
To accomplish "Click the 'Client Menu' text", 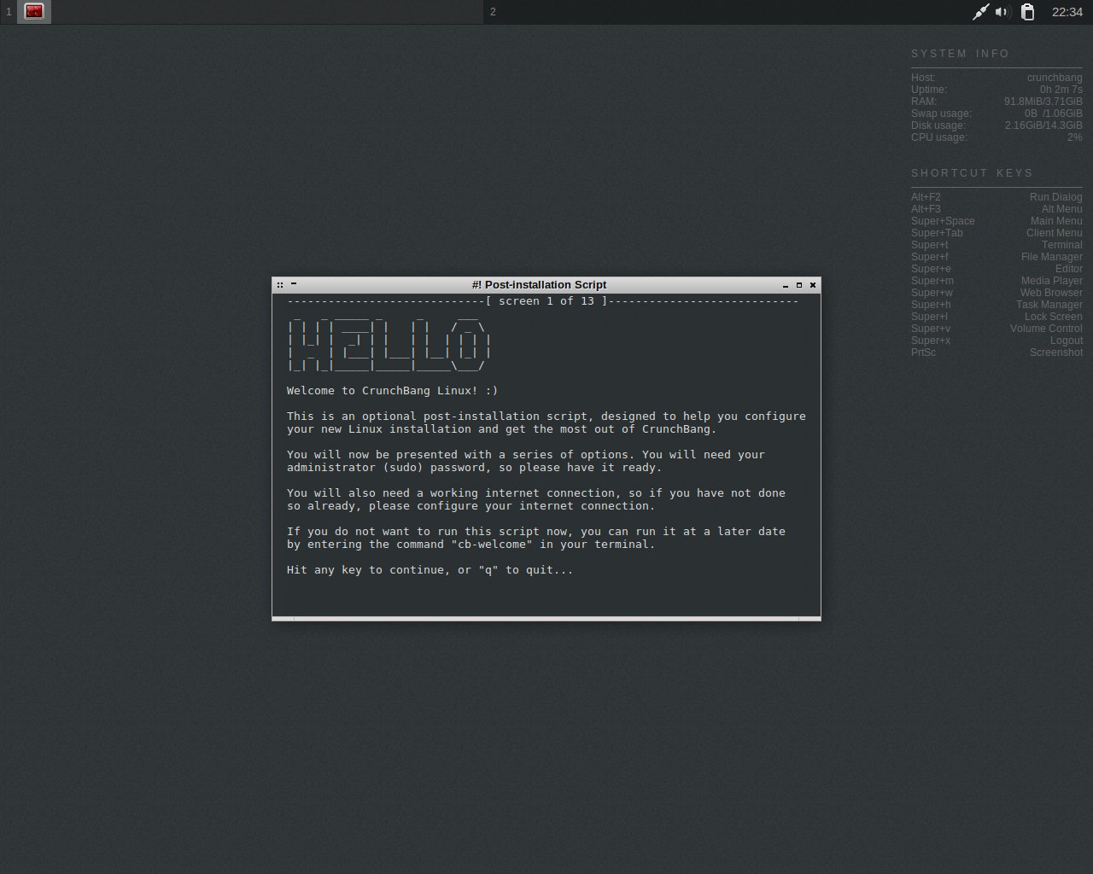I will (1055, 233).
